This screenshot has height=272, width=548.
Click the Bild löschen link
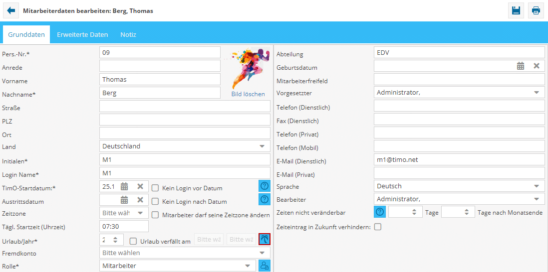coord(248,94)
